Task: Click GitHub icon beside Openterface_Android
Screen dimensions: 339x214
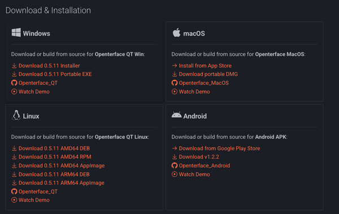Action: tap(175, 166)
